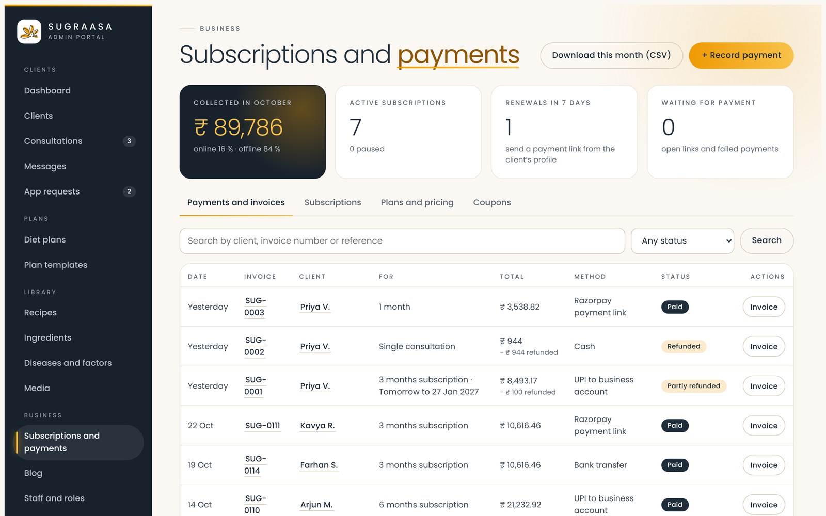This screenshot has width=826, height=516.
Task: Click Download this month (CSV) button
Action: pos(611,55)
